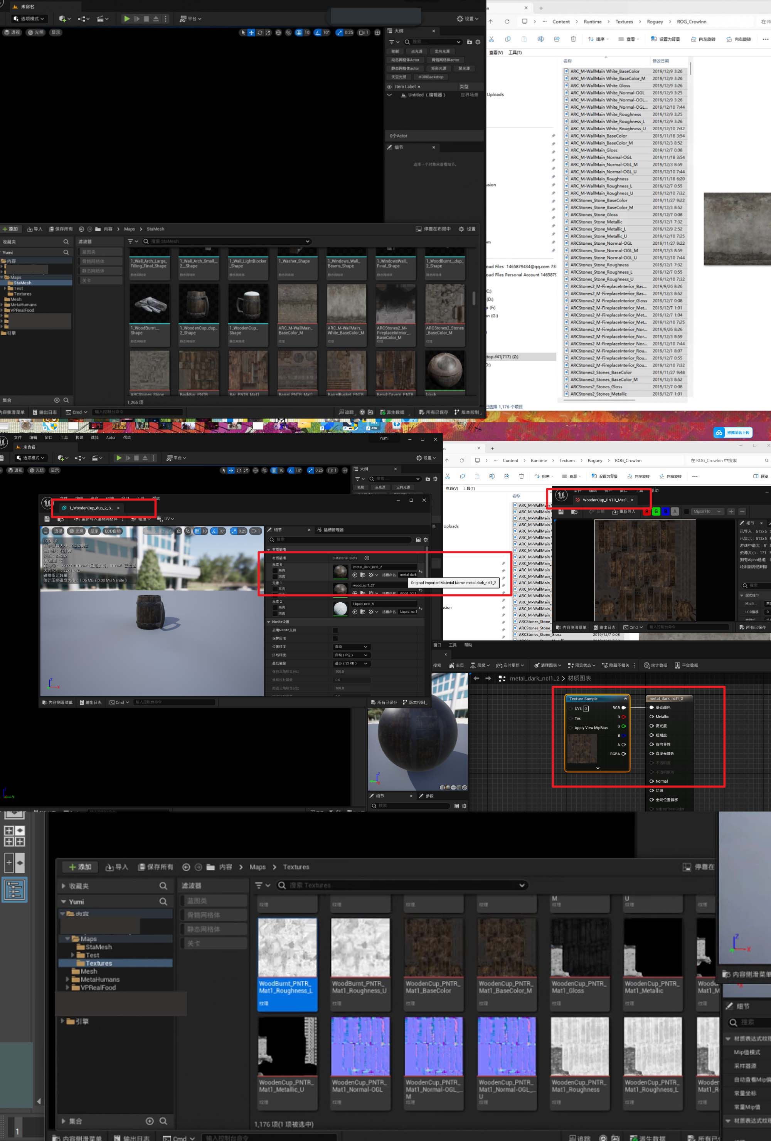The image size is (771, 1141).
Task: Click browse-to-asset folder icon for metal_dark_ncl1_2
Action: pyautogui.click(x=362, y=575)
